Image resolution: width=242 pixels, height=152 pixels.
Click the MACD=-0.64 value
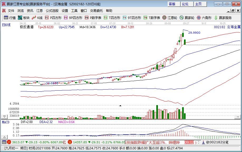coord(66,122)
